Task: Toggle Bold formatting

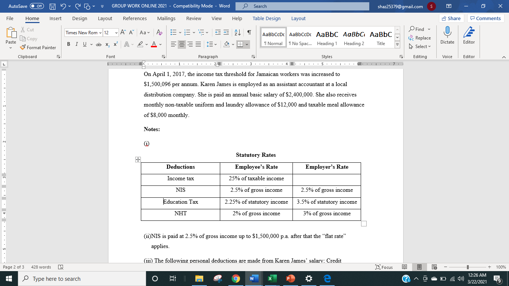Action: 69,44
